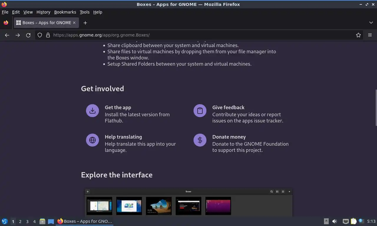The image size is (377, 226).
Task: Open the tracking protection shield panel
Action: coord(40,35)
